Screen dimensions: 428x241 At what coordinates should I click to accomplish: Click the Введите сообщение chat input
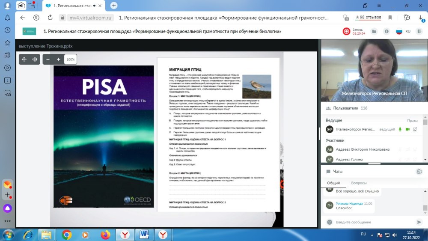pyautogui.click(x=374, y=222)
